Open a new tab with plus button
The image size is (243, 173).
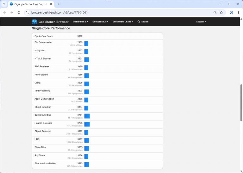[58, 4]
